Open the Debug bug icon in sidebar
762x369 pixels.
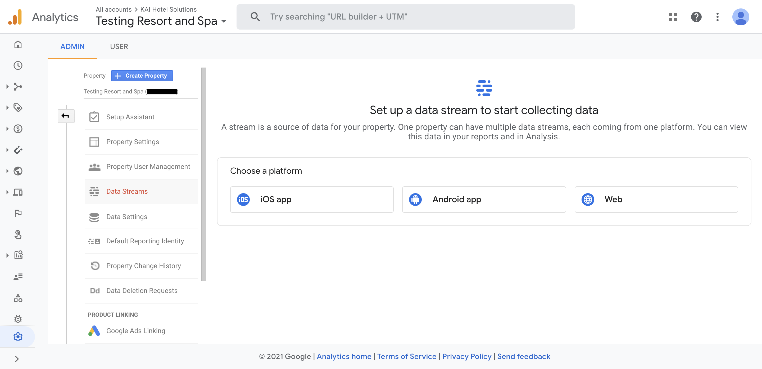18,319
